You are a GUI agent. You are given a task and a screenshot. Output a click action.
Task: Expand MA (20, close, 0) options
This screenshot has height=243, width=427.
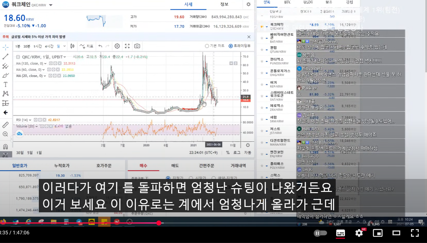click(x=45, y=76)
